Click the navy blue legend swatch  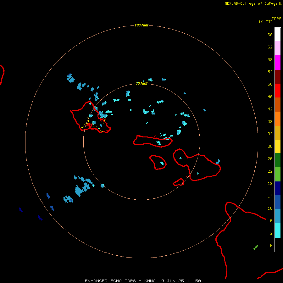pos(278,188)
